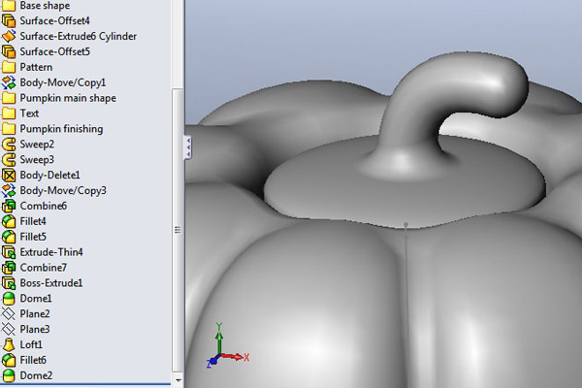Image resolution: width=582 pixels, height=388 pixels.
Task: Select the 'Dome1' label
Action: 36,298
